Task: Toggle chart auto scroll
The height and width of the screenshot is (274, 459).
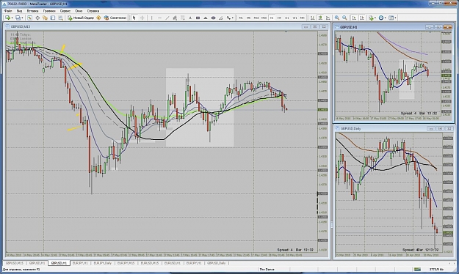Action: coord(354,18)
